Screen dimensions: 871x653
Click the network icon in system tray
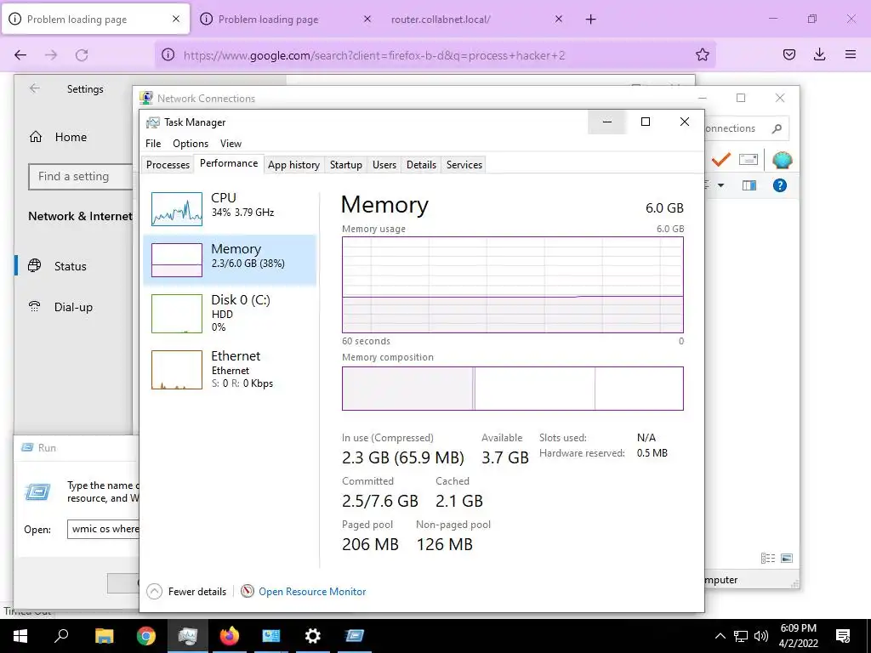click(741, 636)
